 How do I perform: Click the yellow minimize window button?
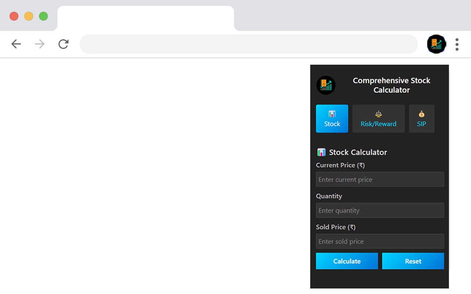pos(29,16)
